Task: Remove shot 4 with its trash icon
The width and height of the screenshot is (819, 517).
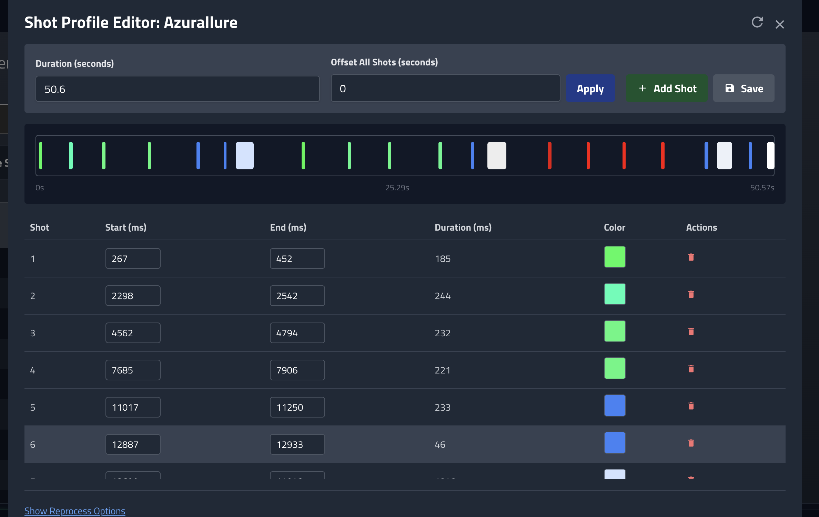Action: click(691, 369)
